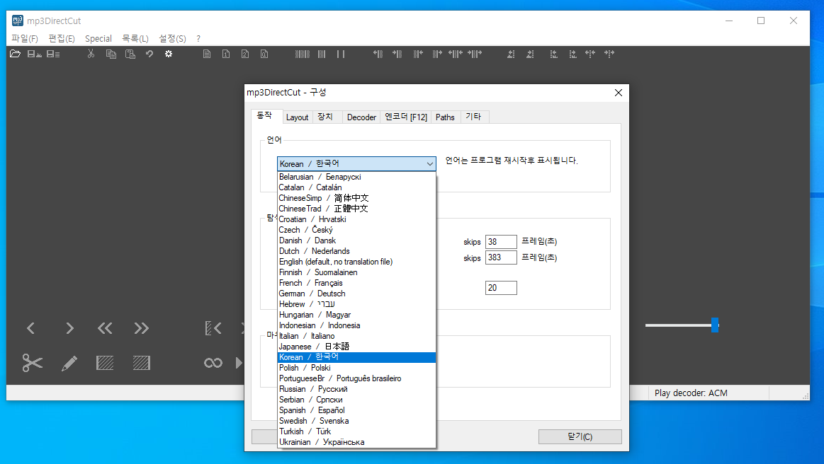This screenshot has width=824, height=464.
Task: Switch to the Layout tab
Action: tap(298, 117)
